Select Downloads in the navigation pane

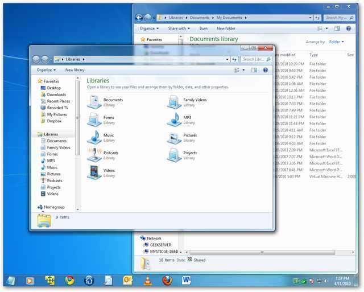[x=56, y=94]
